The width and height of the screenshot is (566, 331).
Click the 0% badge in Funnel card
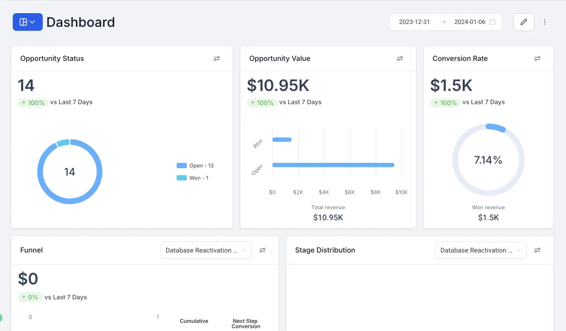point(30,297)
